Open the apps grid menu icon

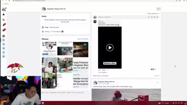(x=4, y=36)
